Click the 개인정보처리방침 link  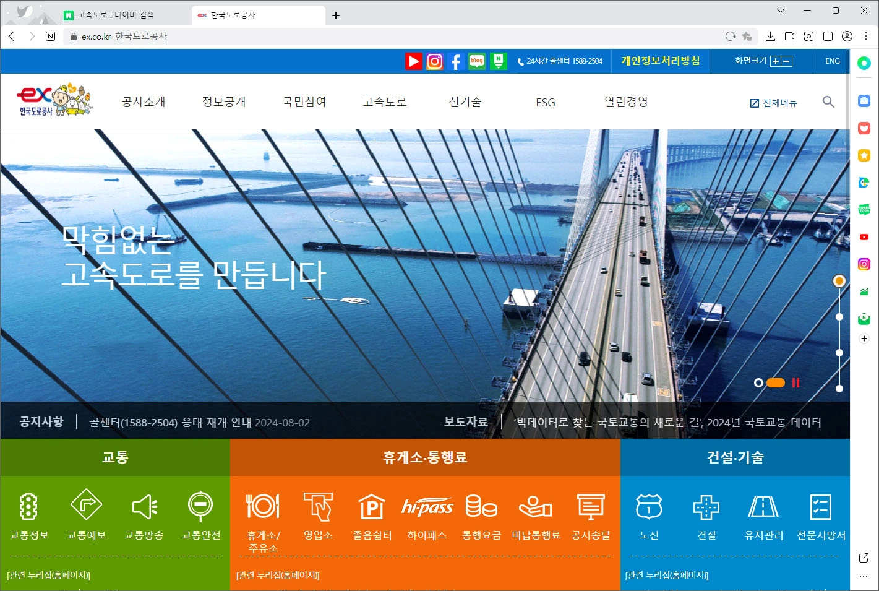(660, 61)
